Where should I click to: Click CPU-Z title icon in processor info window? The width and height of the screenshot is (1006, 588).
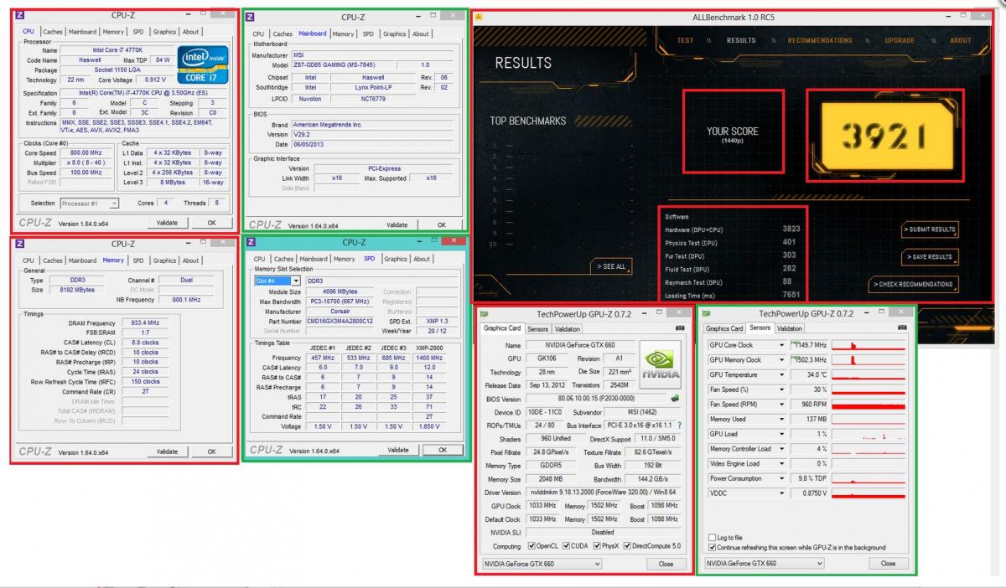click(20, 15)
